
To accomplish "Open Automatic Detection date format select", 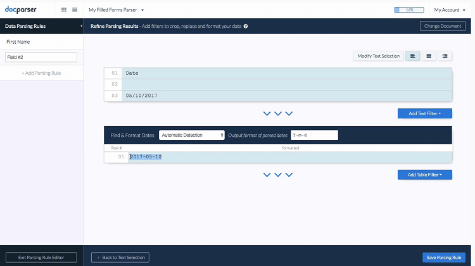I will pos(192,135).
